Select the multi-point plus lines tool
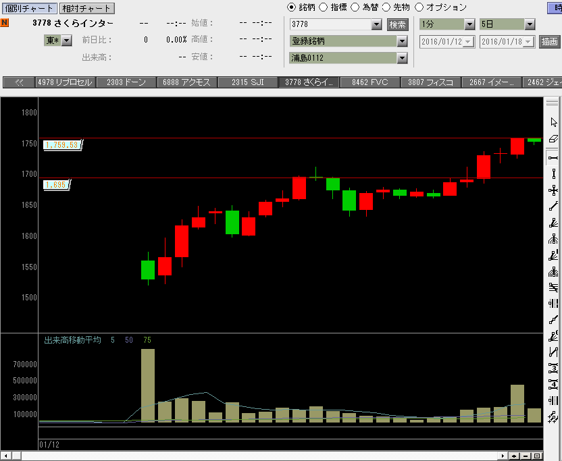 tap(553, 417)
